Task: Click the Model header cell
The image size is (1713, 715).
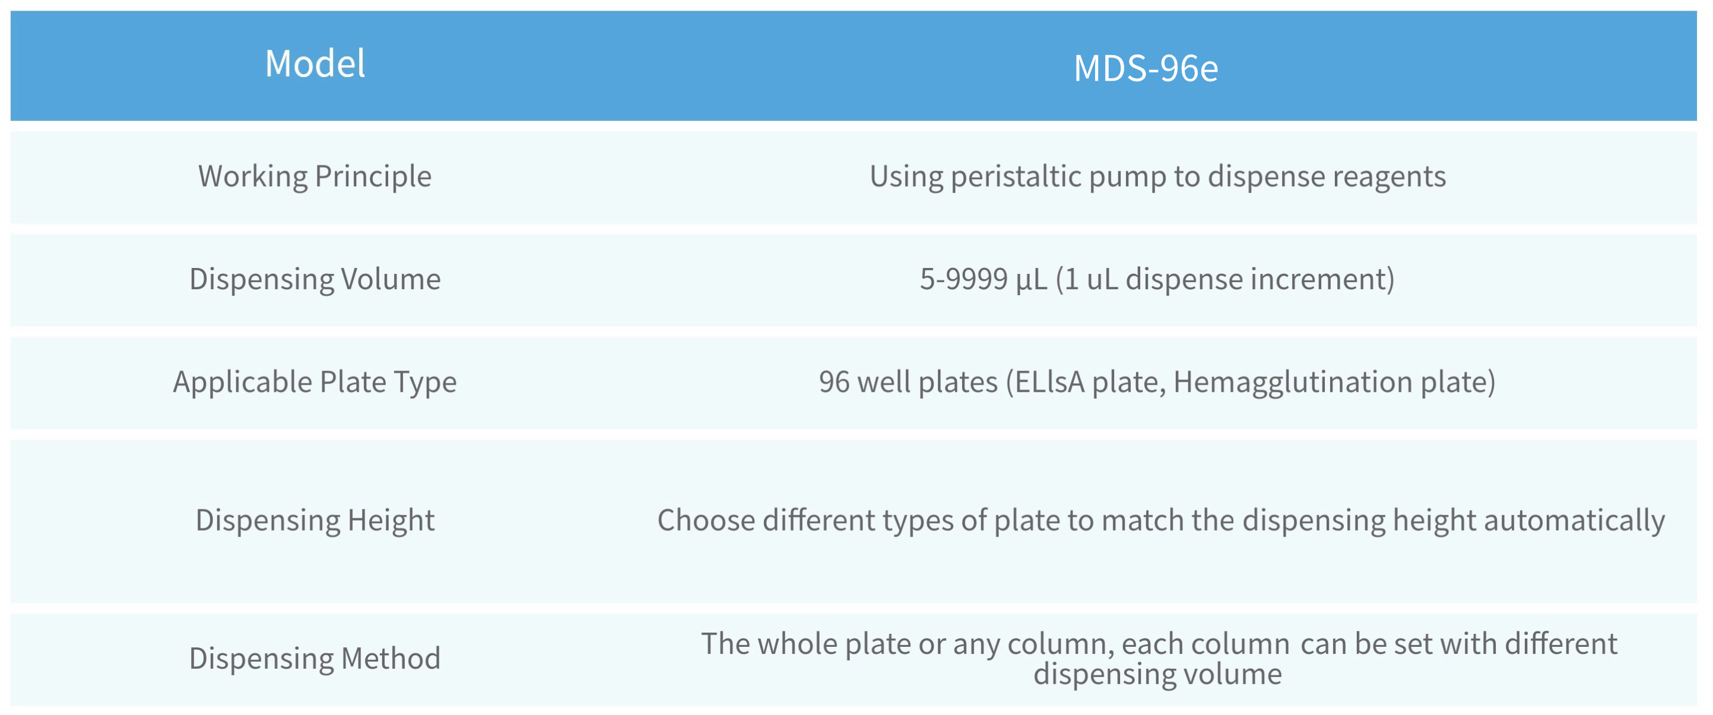Action: (x=315, y=64)
